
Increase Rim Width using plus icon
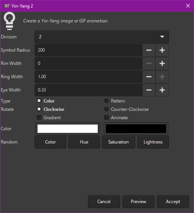point(162,63)
